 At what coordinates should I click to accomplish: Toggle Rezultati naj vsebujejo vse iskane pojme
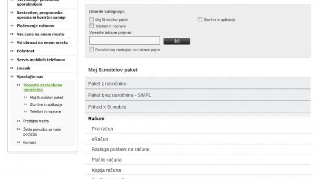[x=91, y=49]
